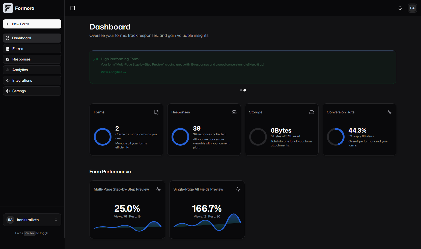Open Settings via gear icon

tap(8, 91)
